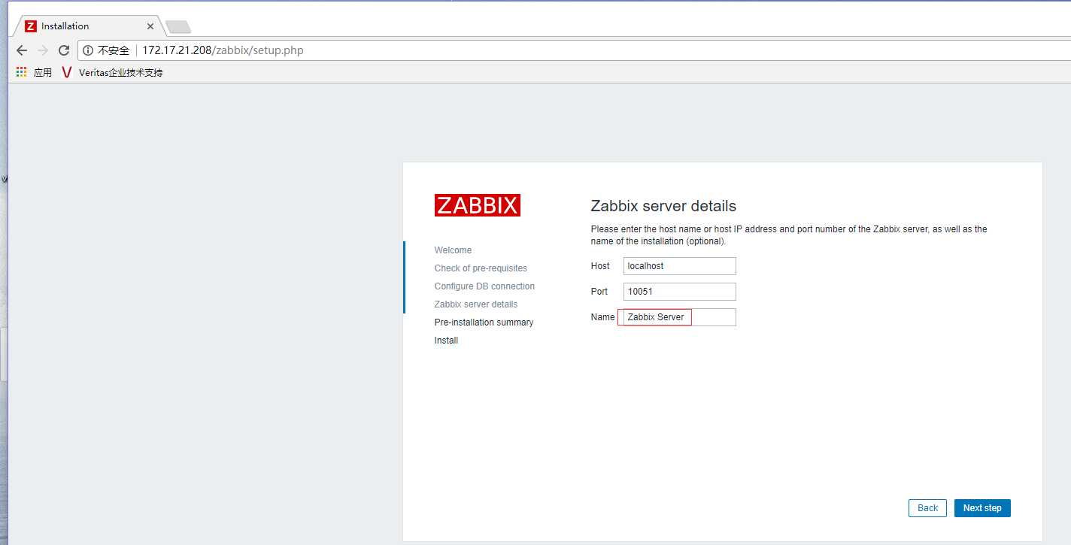
Task: Click the Back button
Action: 927,508
